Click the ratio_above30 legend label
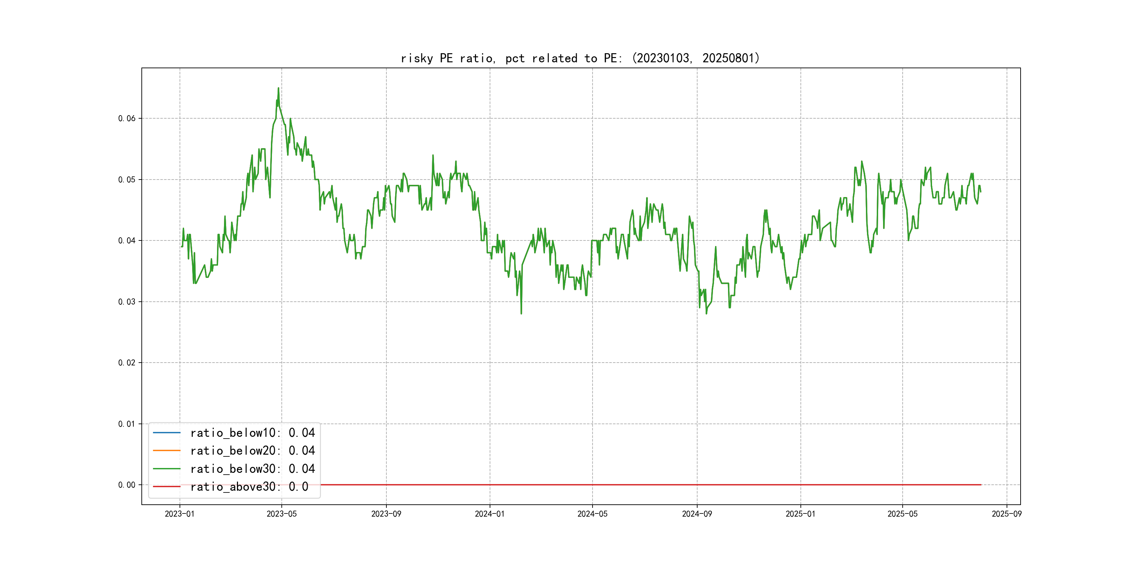Viewport: 1134px width, 567px height. click(249, 487)
